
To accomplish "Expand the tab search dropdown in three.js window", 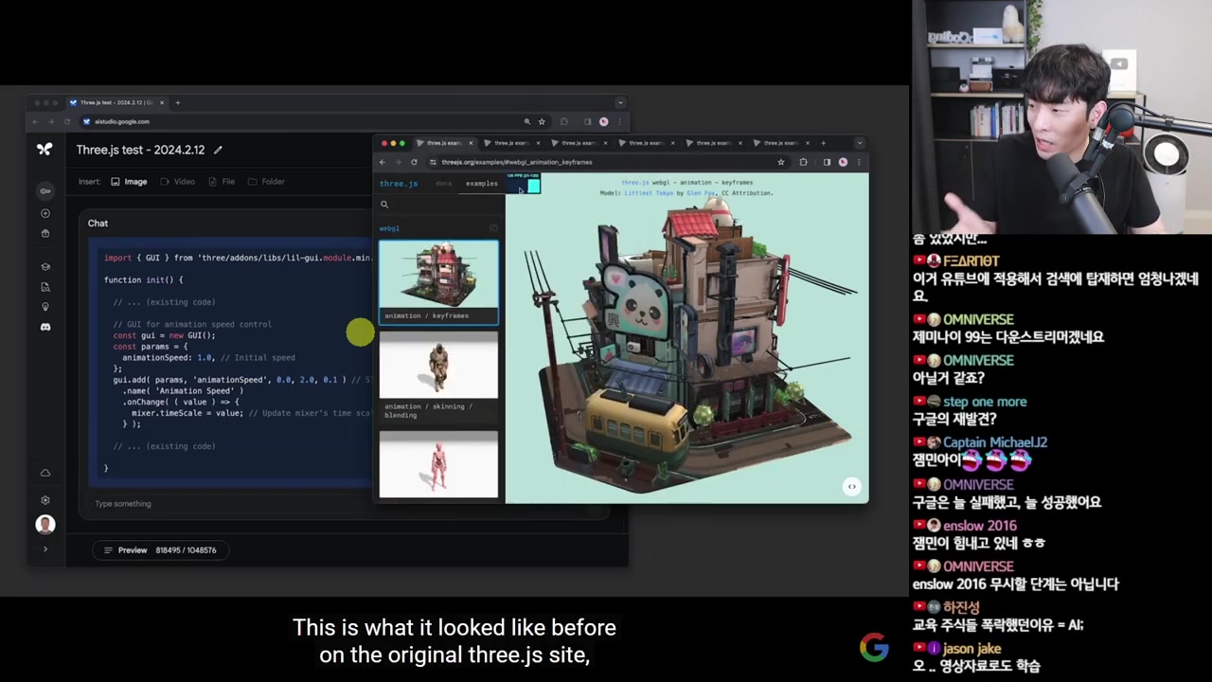I will tap(859, 143).
